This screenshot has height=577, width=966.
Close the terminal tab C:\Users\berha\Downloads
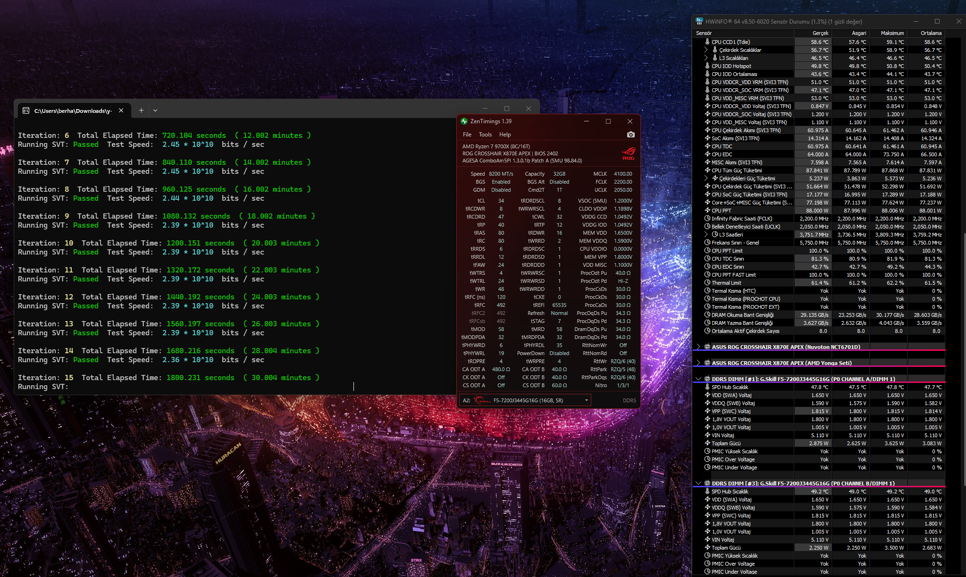pos(121,110)
